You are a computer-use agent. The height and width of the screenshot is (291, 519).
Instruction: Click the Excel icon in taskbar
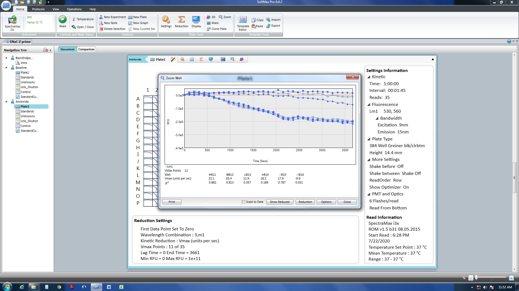(x=121, y=287)
